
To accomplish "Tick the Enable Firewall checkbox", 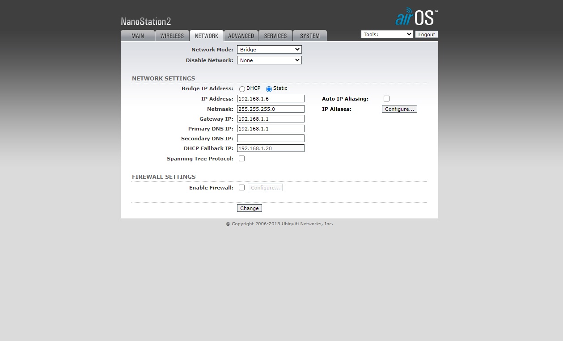I will 241,188.
